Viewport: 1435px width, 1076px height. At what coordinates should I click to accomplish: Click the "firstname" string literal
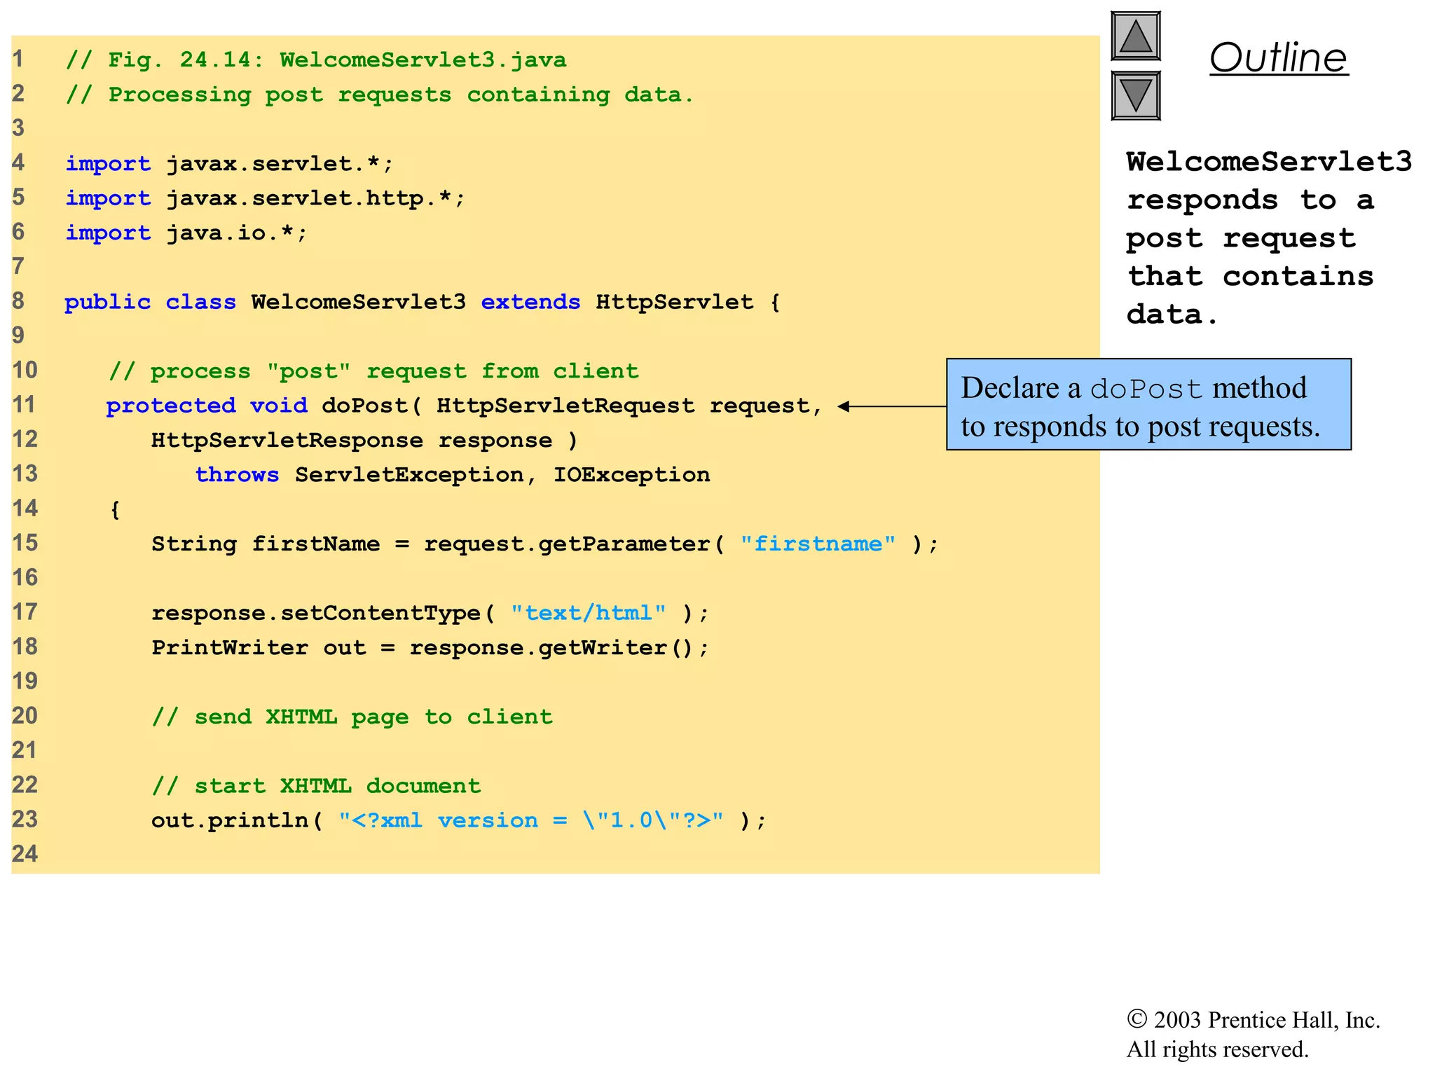click(x=818, y=544)
